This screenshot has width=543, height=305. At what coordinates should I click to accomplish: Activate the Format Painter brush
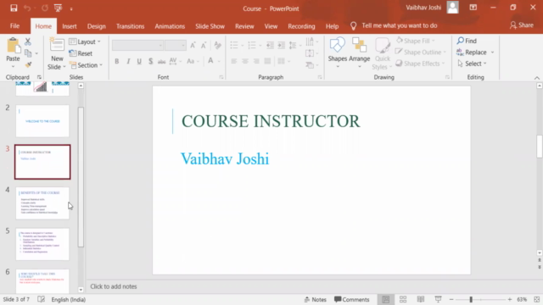coord(28,64)
